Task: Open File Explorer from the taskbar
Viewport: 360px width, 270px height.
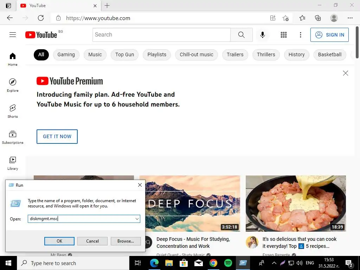Action: (169, 263)
